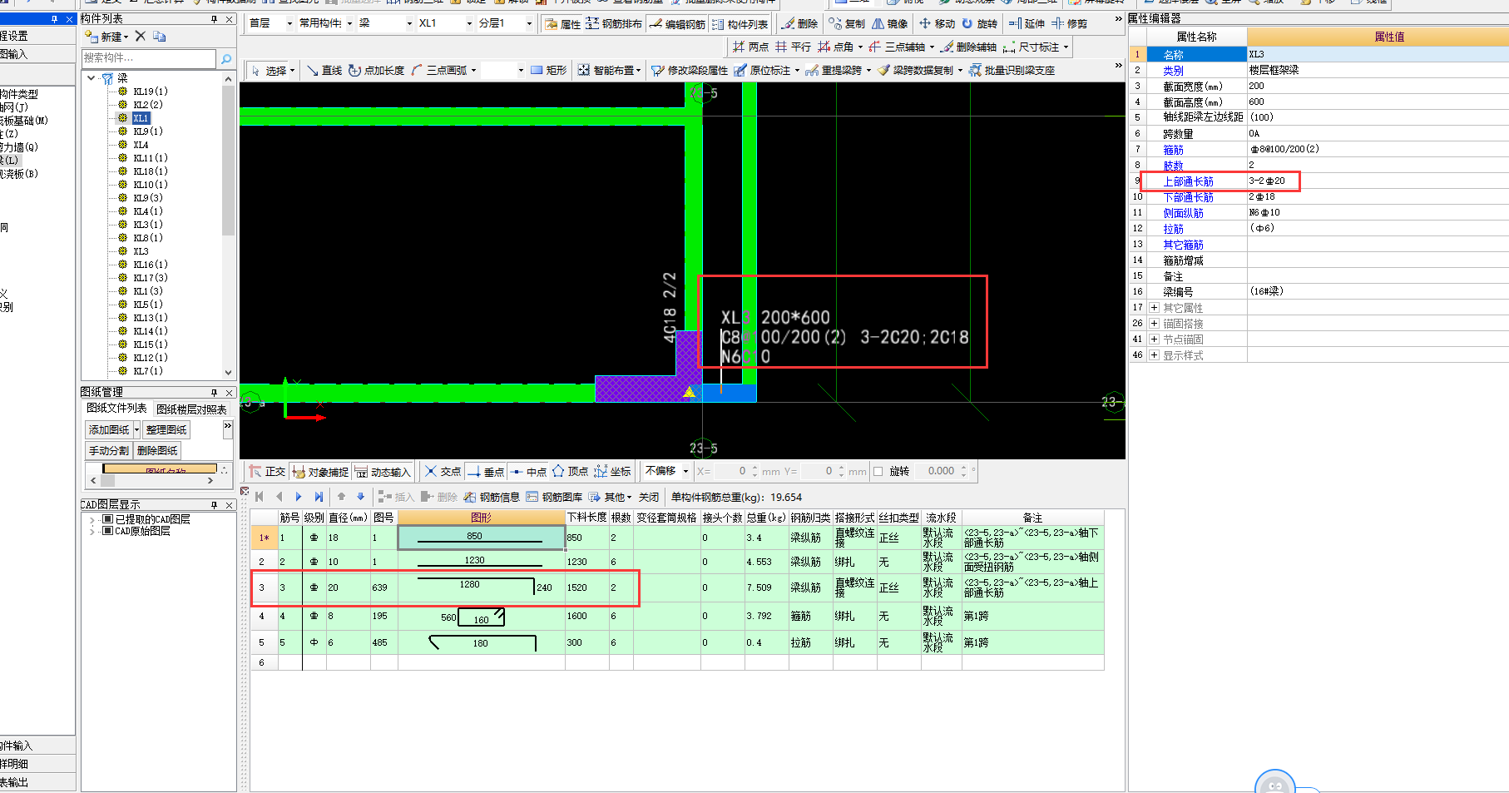Click the 搜索构件 search field
This screenshot has width=1509, height=793.
click(x=149, y=58)
